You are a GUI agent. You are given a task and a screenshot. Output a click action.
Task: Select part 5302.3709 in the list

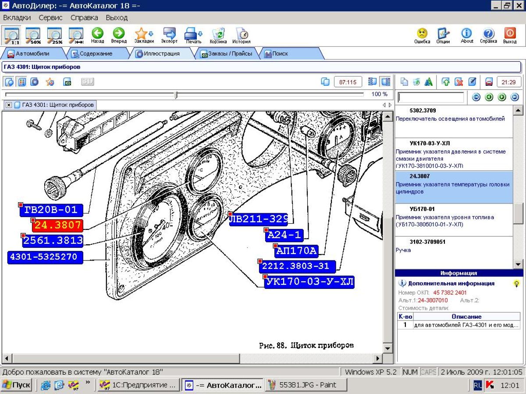coord(454,122)
